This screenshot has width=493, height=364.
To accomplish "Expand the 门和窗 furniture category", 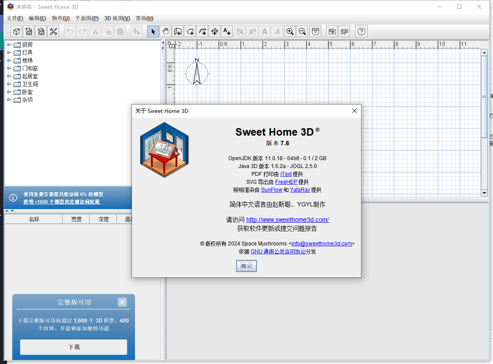I will click(9, 68).
